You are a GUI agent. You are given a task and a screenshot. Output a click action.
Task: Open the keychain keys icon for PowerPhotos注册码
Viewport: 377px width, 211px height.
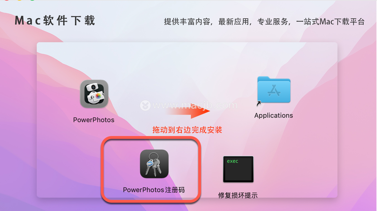pos(154,164)
